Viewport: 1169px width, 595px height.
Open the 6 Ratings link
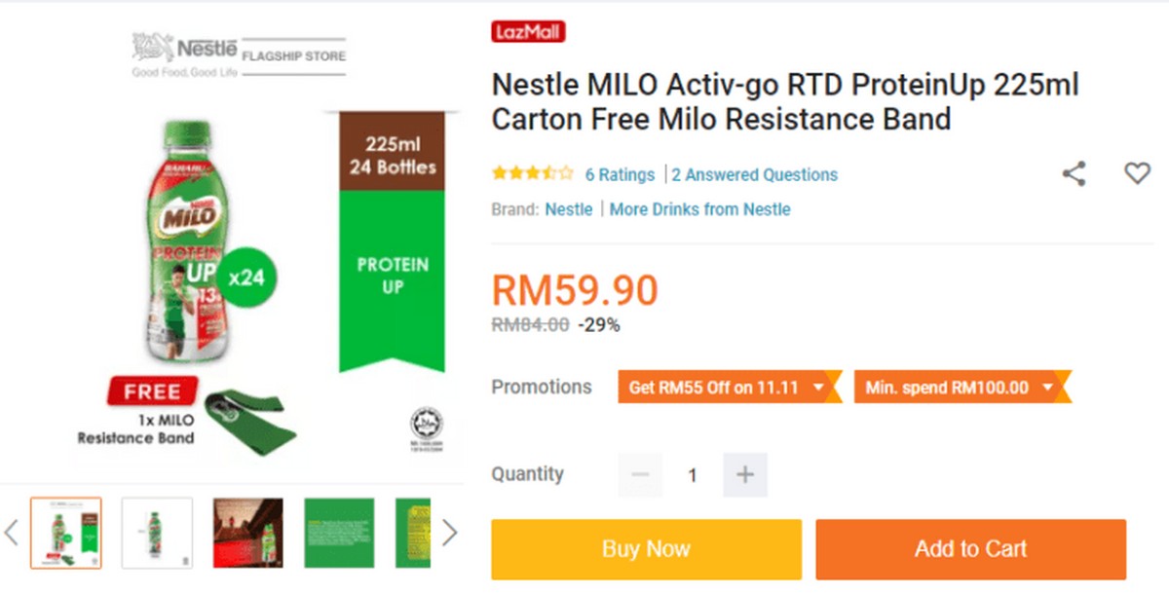(x=620, y=175)
